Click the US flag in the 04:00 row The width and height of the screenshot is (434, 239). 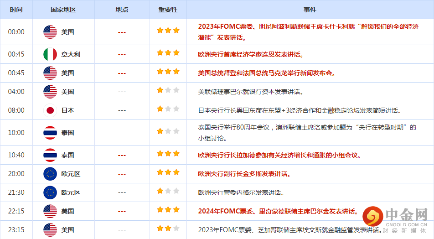click(x=50, y=92)
